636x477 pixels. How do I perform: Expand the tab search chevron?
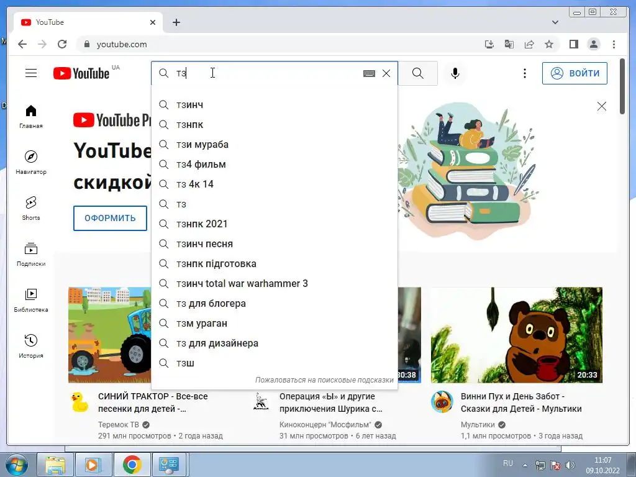click(555, 22)
